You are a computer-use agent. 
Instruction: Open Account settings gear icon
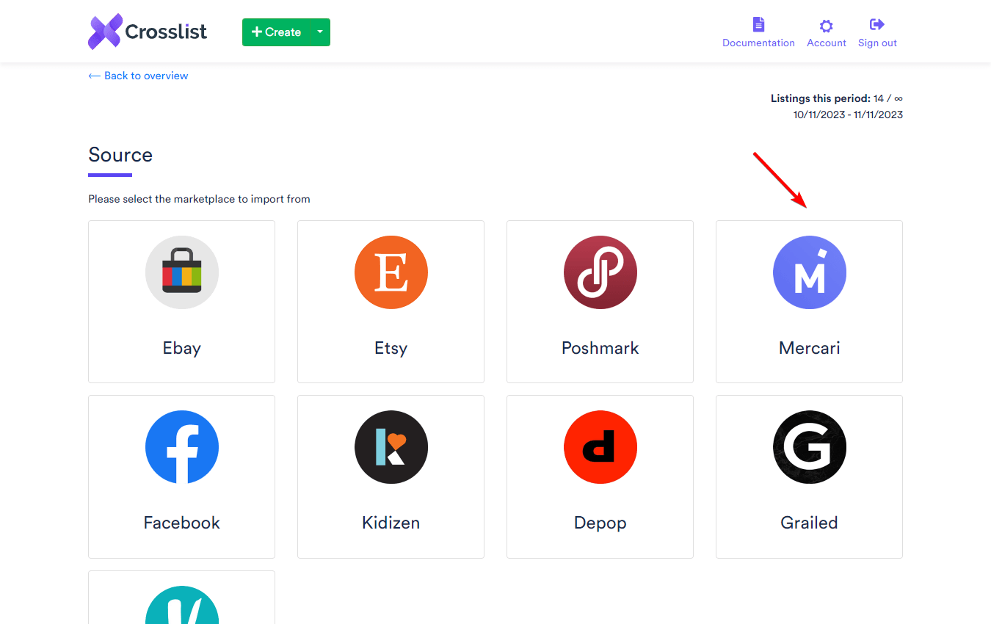tap(826, 26)
